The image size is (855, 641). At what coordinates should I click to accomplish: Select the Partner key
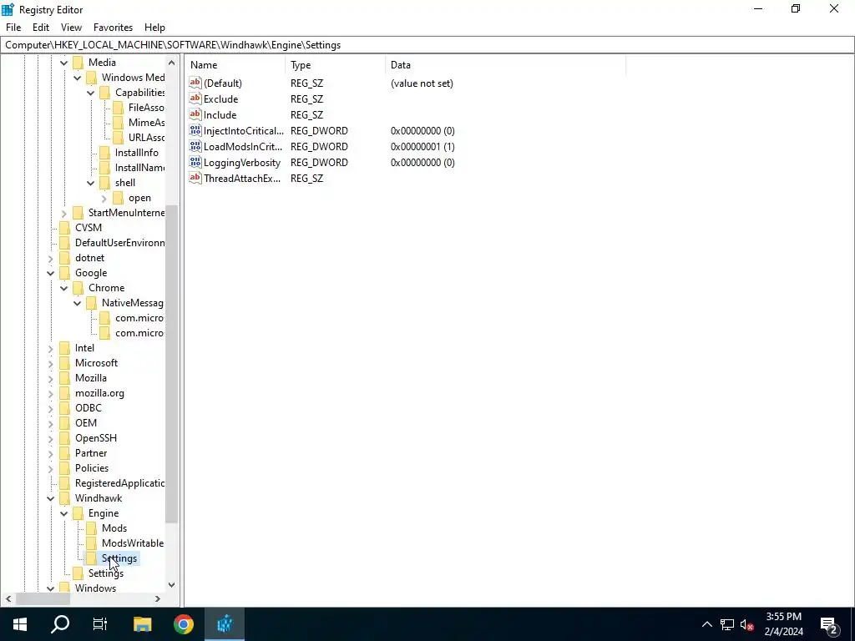click(x=91, y=453)
